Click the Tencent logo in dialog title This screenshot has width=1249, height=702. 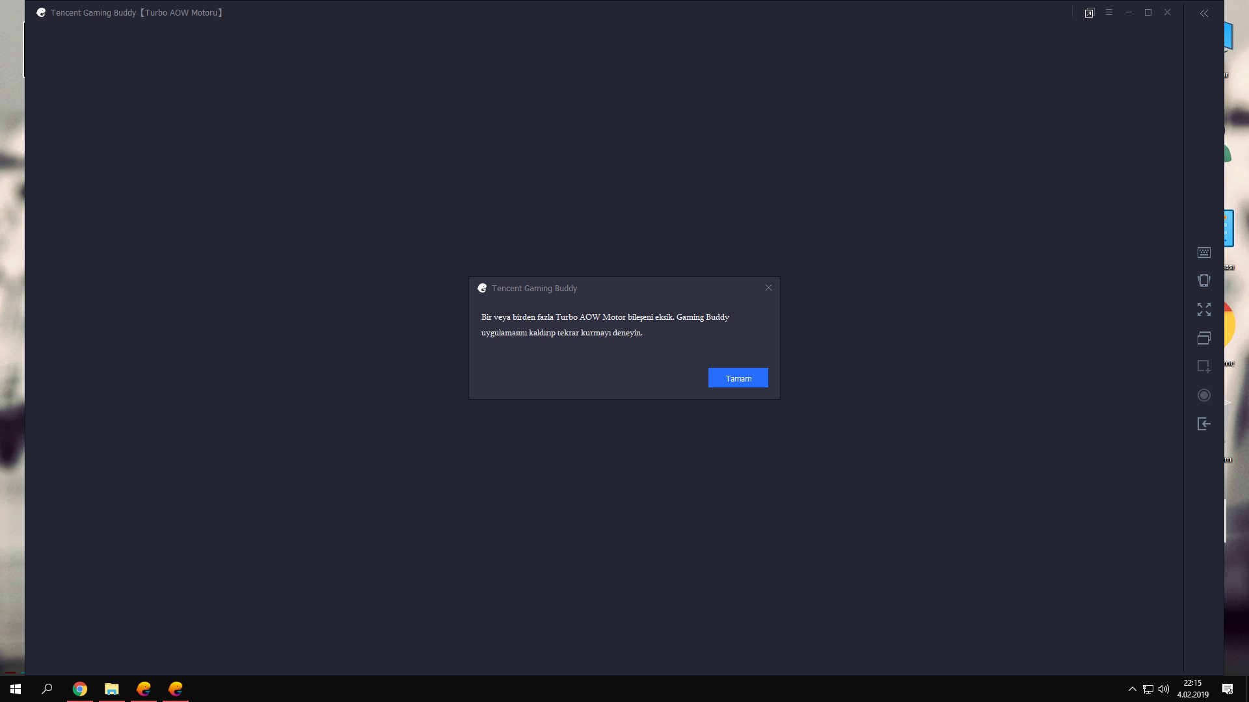[482, 288]
